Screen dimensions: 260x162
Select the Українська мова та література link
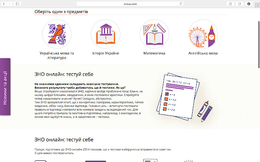click(57, 55)
